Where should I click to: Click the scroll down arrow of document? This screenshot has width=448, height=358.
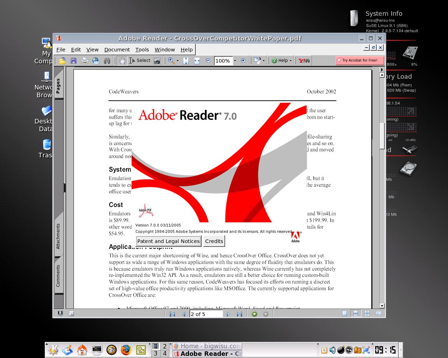[382, 306]
